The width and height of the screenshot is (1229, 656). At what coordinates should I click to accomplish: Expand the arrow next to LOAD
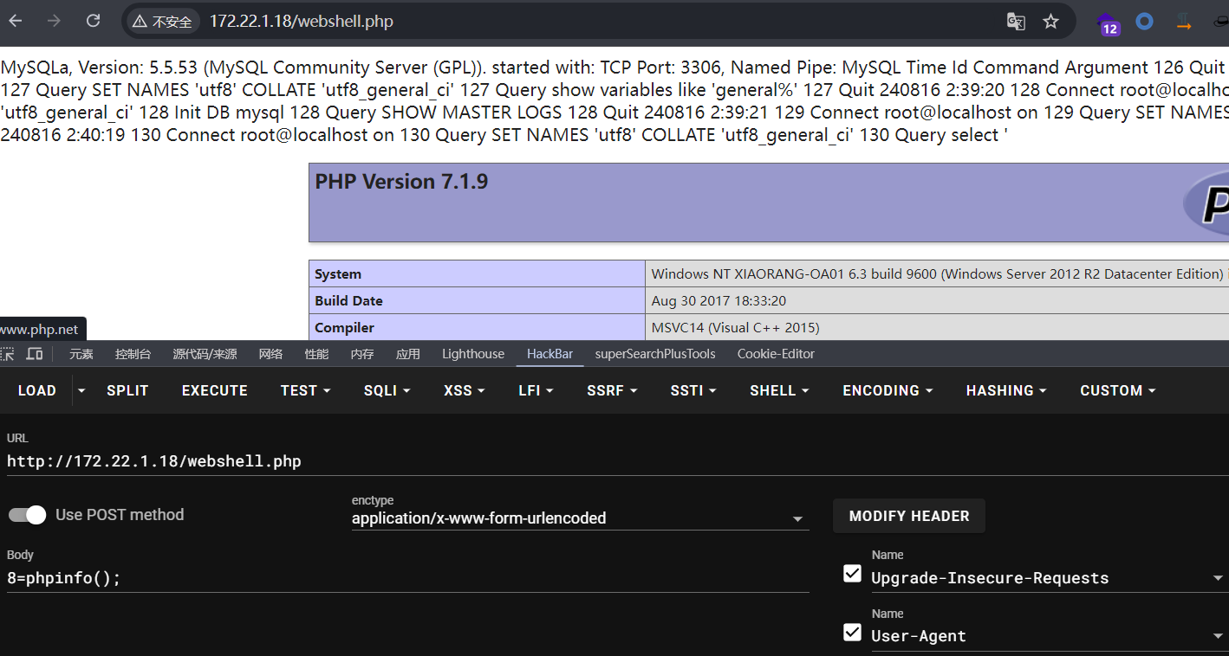click(81, 391)
